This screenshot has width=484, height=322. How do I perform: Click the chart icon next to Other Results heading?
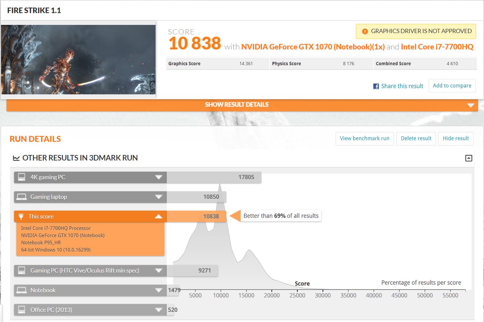16,158
